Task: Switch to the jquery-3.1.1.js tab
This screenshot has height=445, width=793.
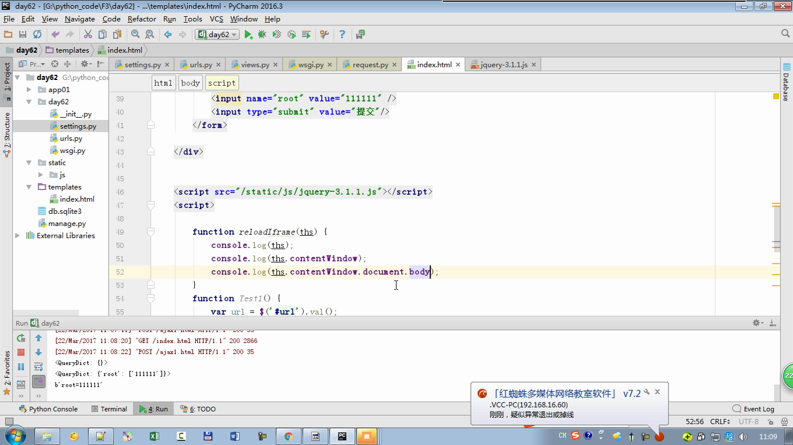Action: click(x=504, y=65)
